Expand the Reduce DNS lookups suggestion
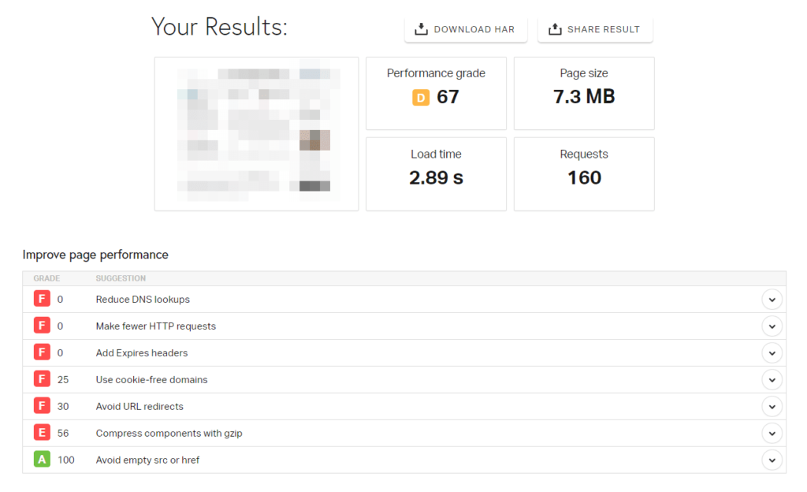This screenshot has width=807, height=492. click(x=772, y=299)
